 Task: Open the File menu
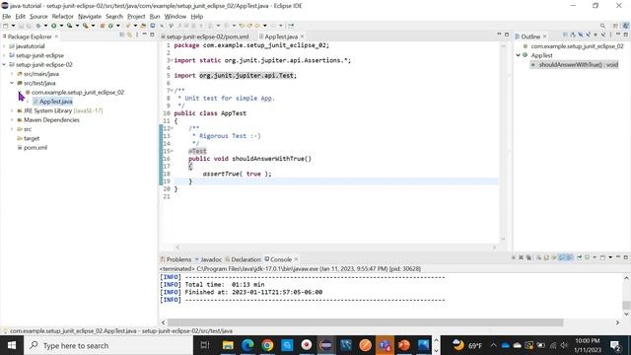7,17
